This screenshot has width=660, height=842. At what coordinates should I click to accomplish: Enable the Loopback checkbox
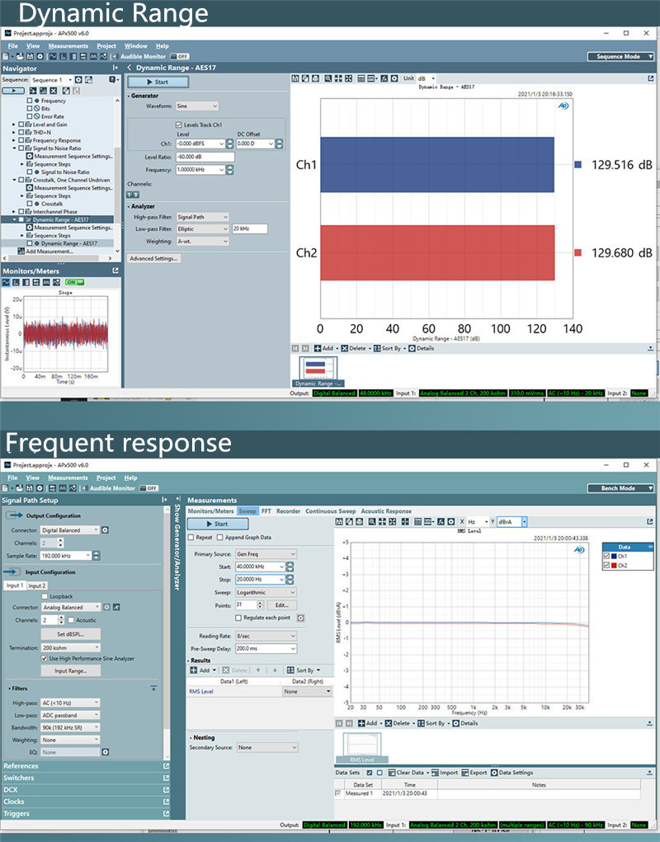[x=45, y=595]
